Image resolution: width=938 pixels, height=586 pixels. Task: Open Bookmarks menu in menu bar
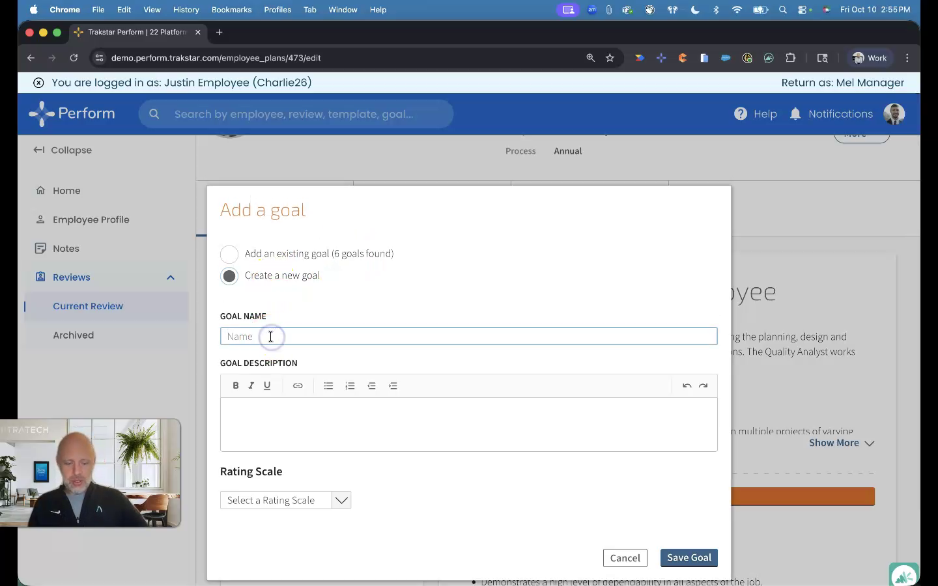[231, 10]
